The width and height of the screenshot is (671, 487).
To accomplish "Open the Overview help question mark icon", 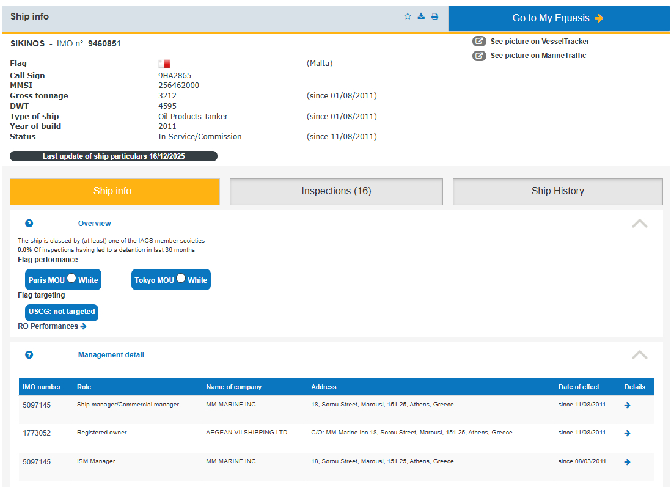I will 29,224.
